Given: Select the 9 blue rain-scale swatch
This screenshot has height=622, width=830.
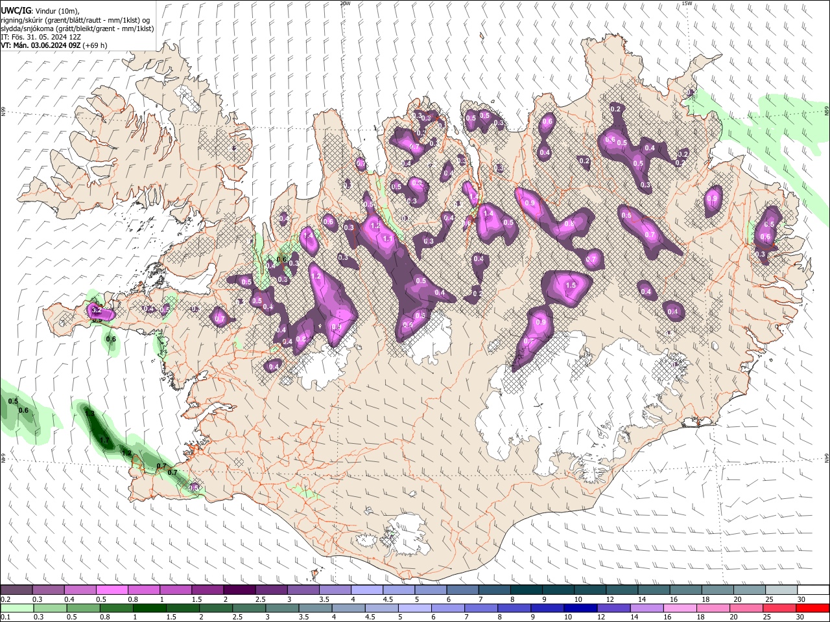Looking at the screenshot, I should pos(547,608).
